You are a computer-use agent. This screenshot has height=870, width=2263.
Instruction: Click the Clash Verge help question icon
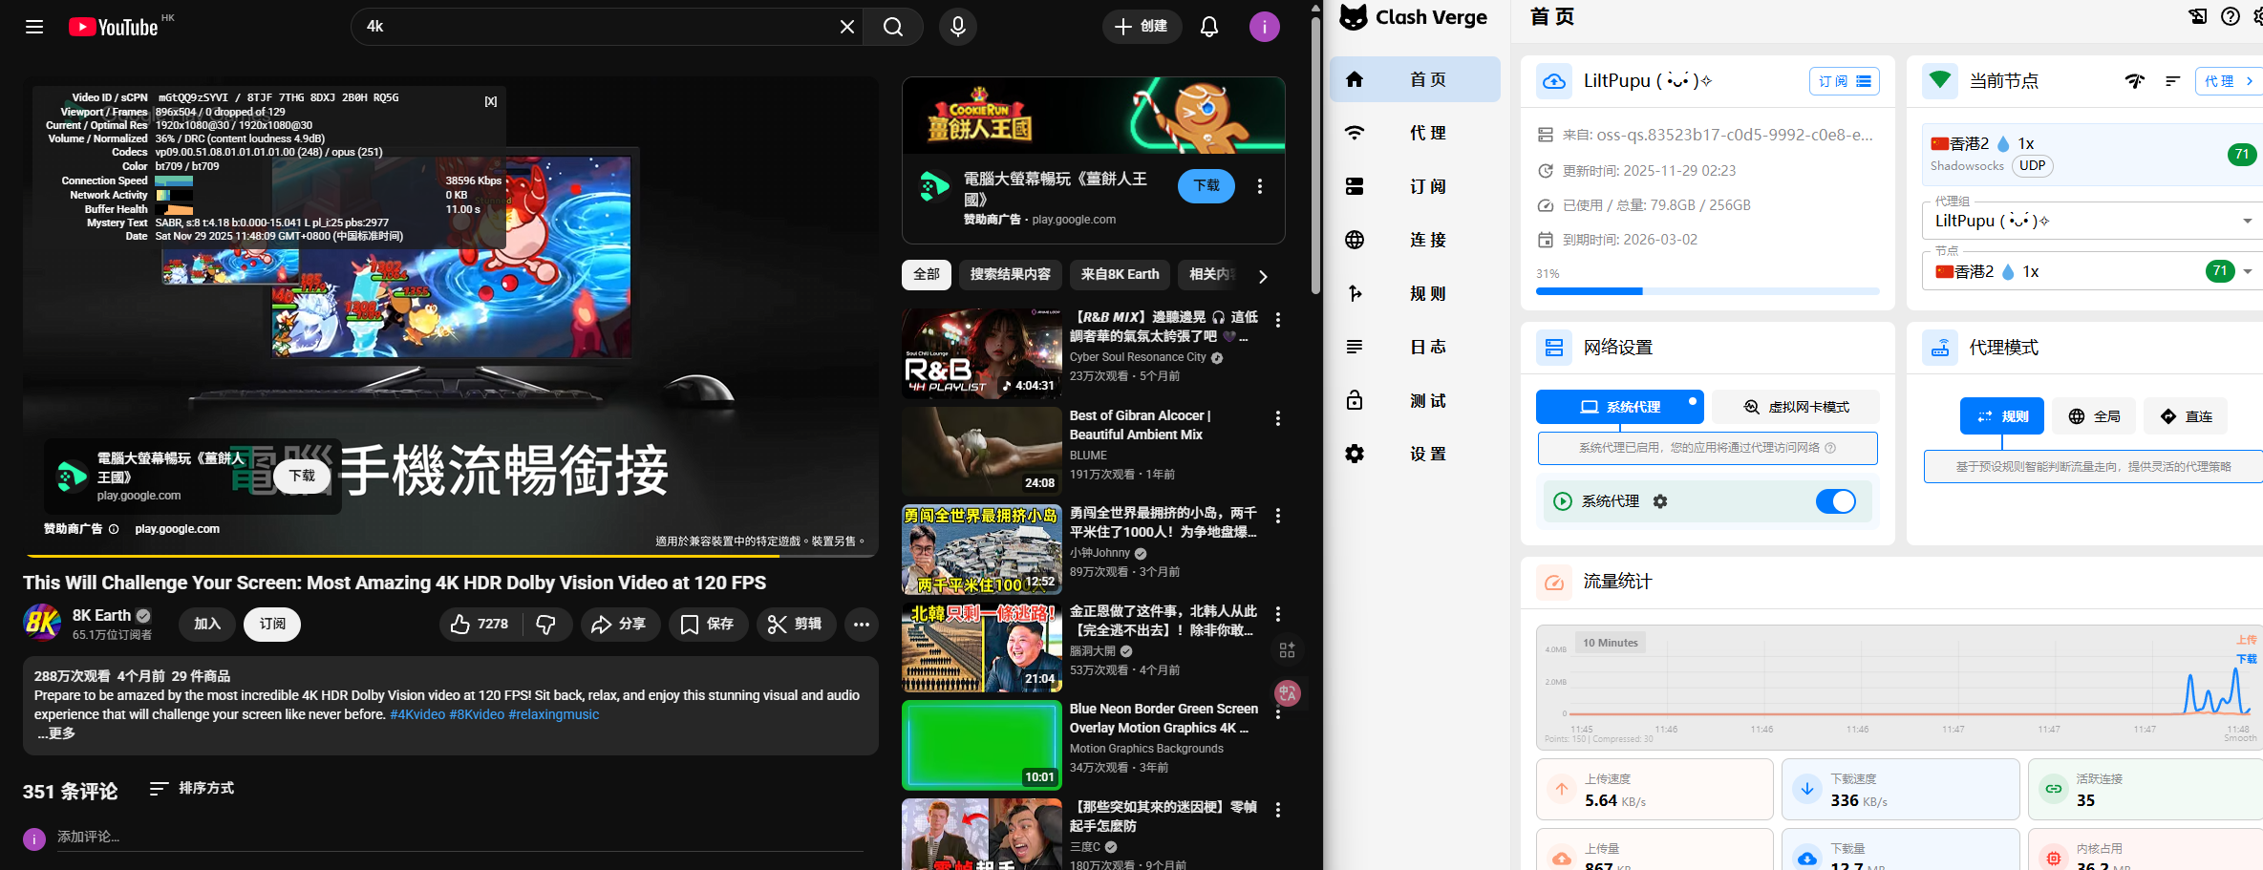click(x=2230, y=16)
